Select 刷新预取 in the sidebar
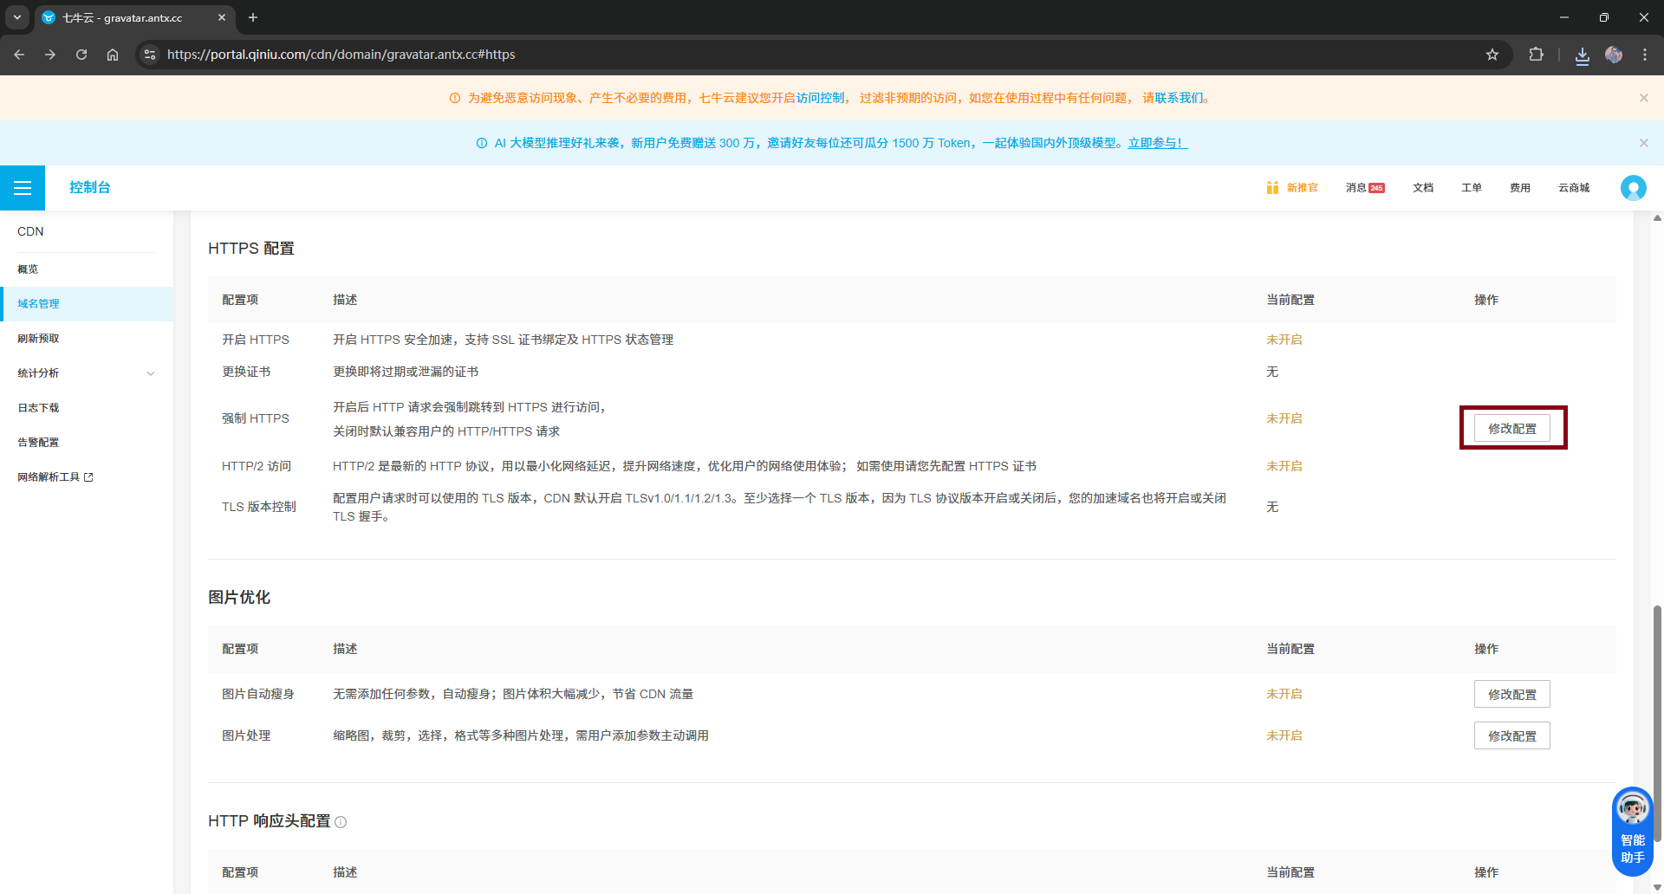This screenshot has width=1664, height=894. [x=39, y=339]
